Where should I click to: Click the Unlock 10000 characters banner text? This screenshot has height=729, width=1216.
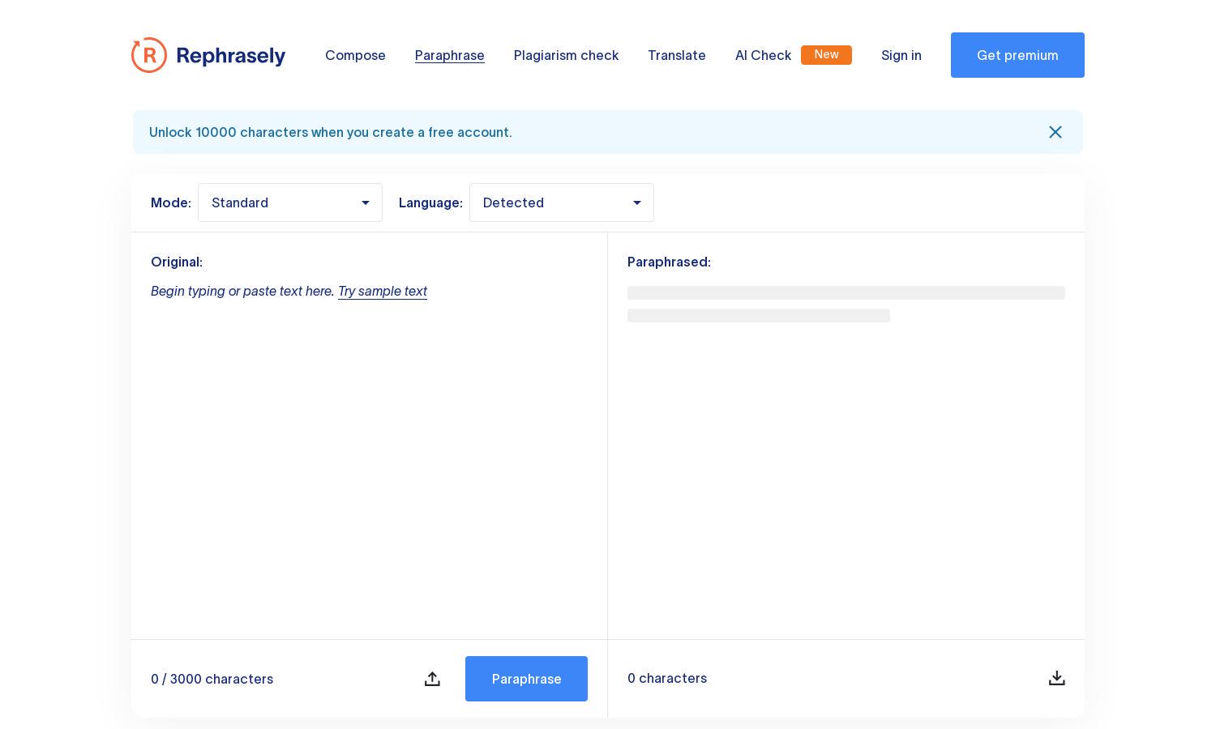tap(331, 132)
